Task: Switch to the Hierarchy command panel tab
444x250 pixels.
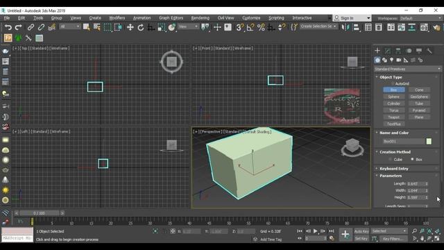Action: tap(398, 51)
